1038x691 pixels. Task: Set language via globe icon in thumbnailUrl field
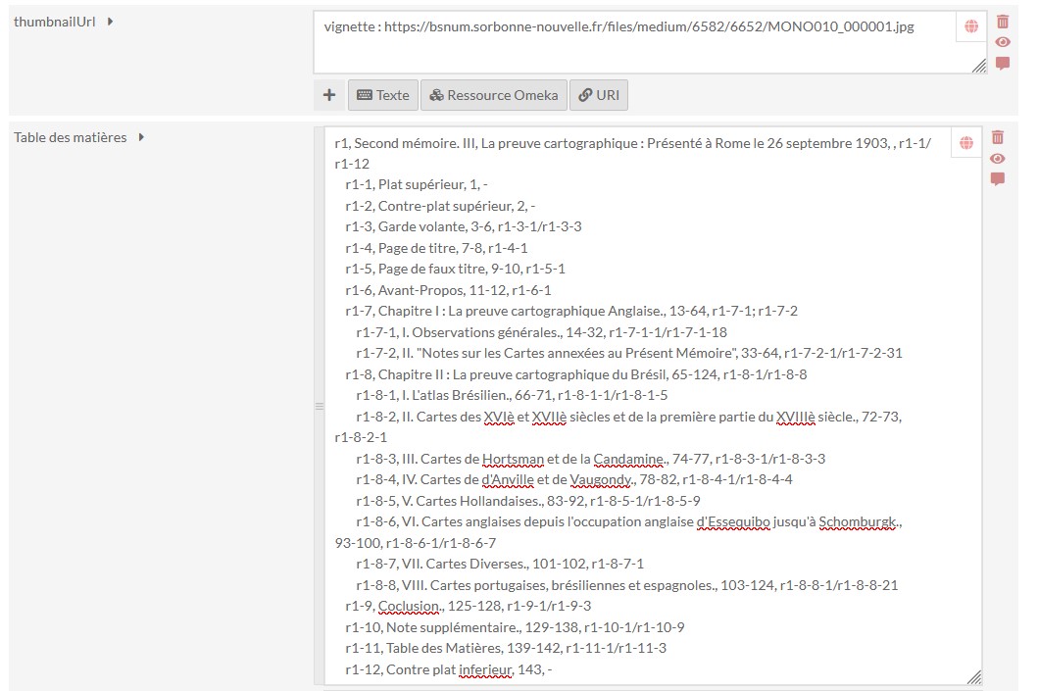970,27
